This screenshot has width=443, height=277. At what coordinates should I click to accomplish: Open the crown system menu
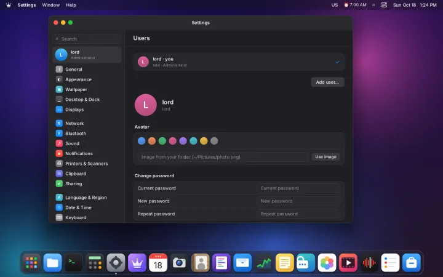pyautogui.click(x=9, y=5)
